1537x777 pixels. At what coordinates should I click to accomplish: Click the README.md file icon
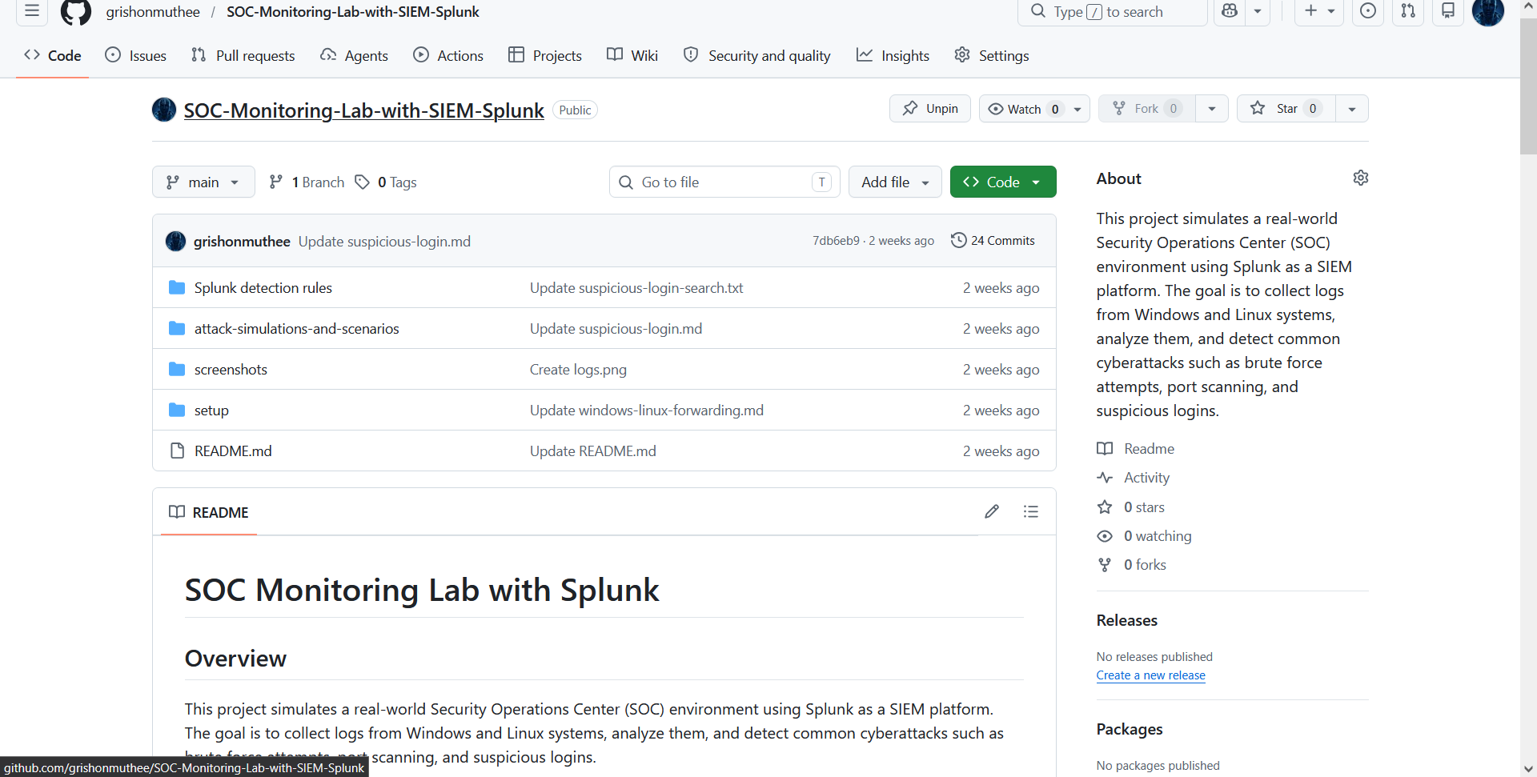177,451
